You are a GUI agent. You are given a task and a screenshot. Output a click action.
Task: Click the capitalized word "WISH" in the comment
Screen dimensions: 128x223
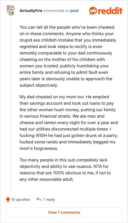click(x=41, y=135)
